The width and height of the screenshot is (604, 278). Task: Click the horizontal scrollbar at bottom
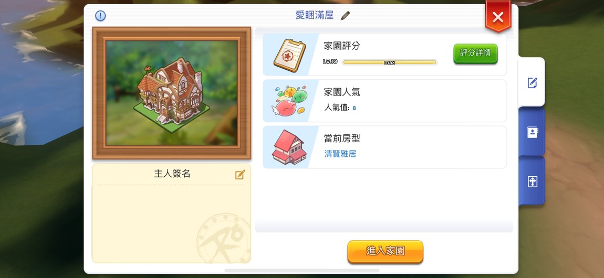coord(301,271)
